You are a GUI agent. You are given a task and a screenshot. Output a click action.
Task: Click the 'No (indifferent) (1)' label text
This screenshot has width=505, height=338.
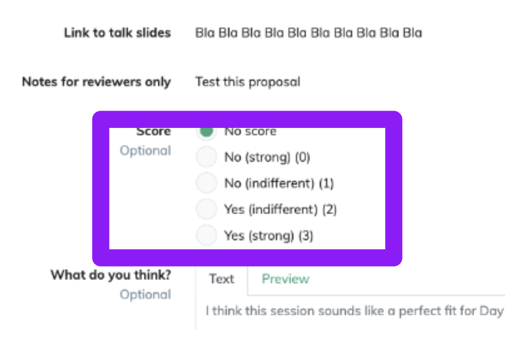tap(279, 183)
